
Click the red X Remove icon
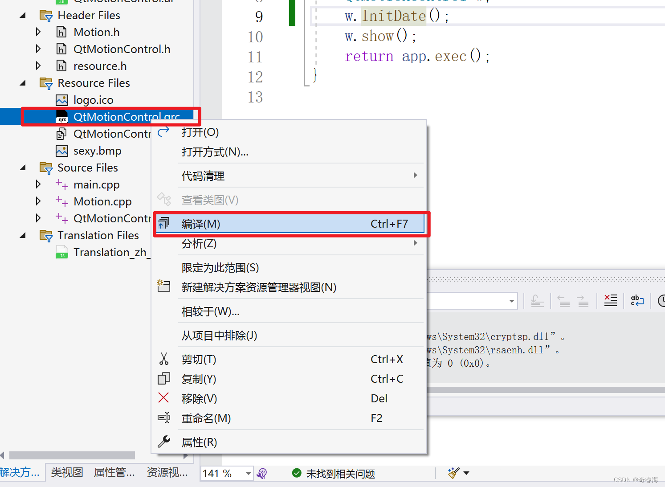(x=163, y=397)
